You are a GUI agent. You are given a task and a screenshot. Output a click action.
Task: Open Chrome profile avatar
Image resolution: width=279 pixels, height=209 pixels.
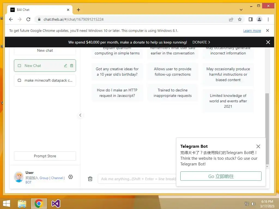point(259,19)
